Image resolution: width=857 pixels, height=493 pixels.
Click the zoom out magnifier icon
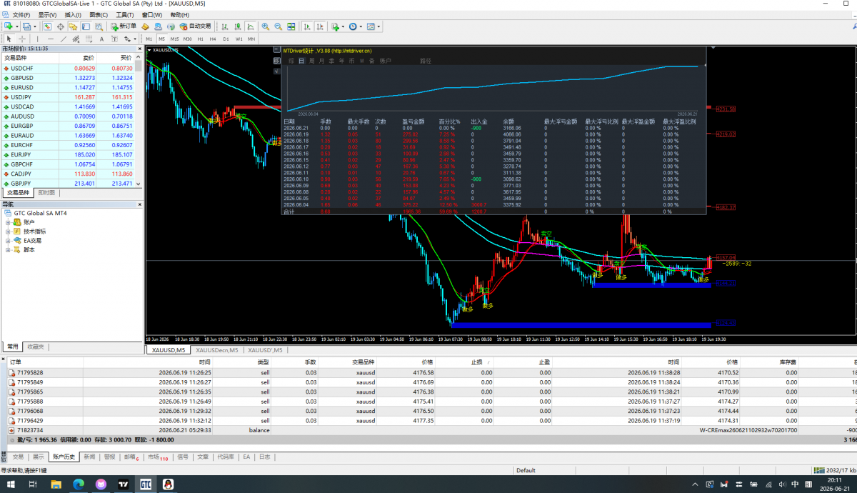pyautogui.click(x=278, y=26)
